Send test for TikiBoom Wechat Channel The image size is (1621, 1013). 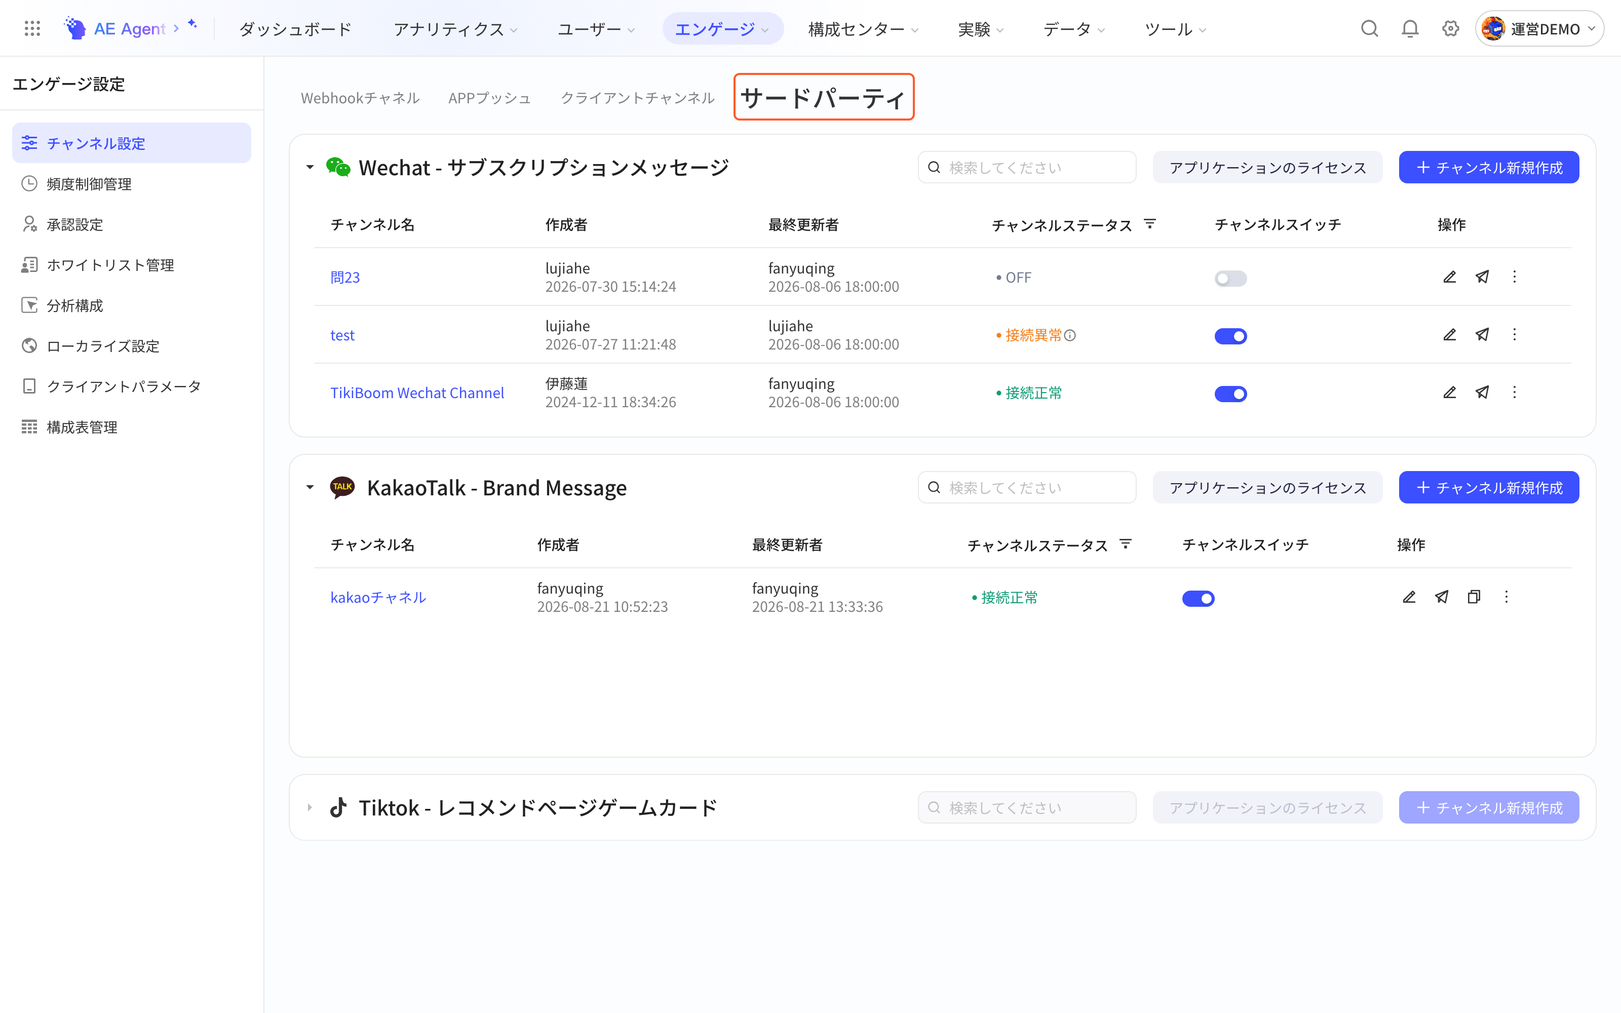click(x=1482, y=392)
